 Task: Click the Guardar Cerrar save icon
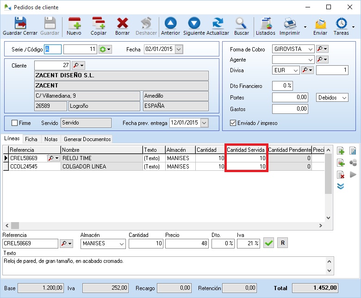pos(20,23)
